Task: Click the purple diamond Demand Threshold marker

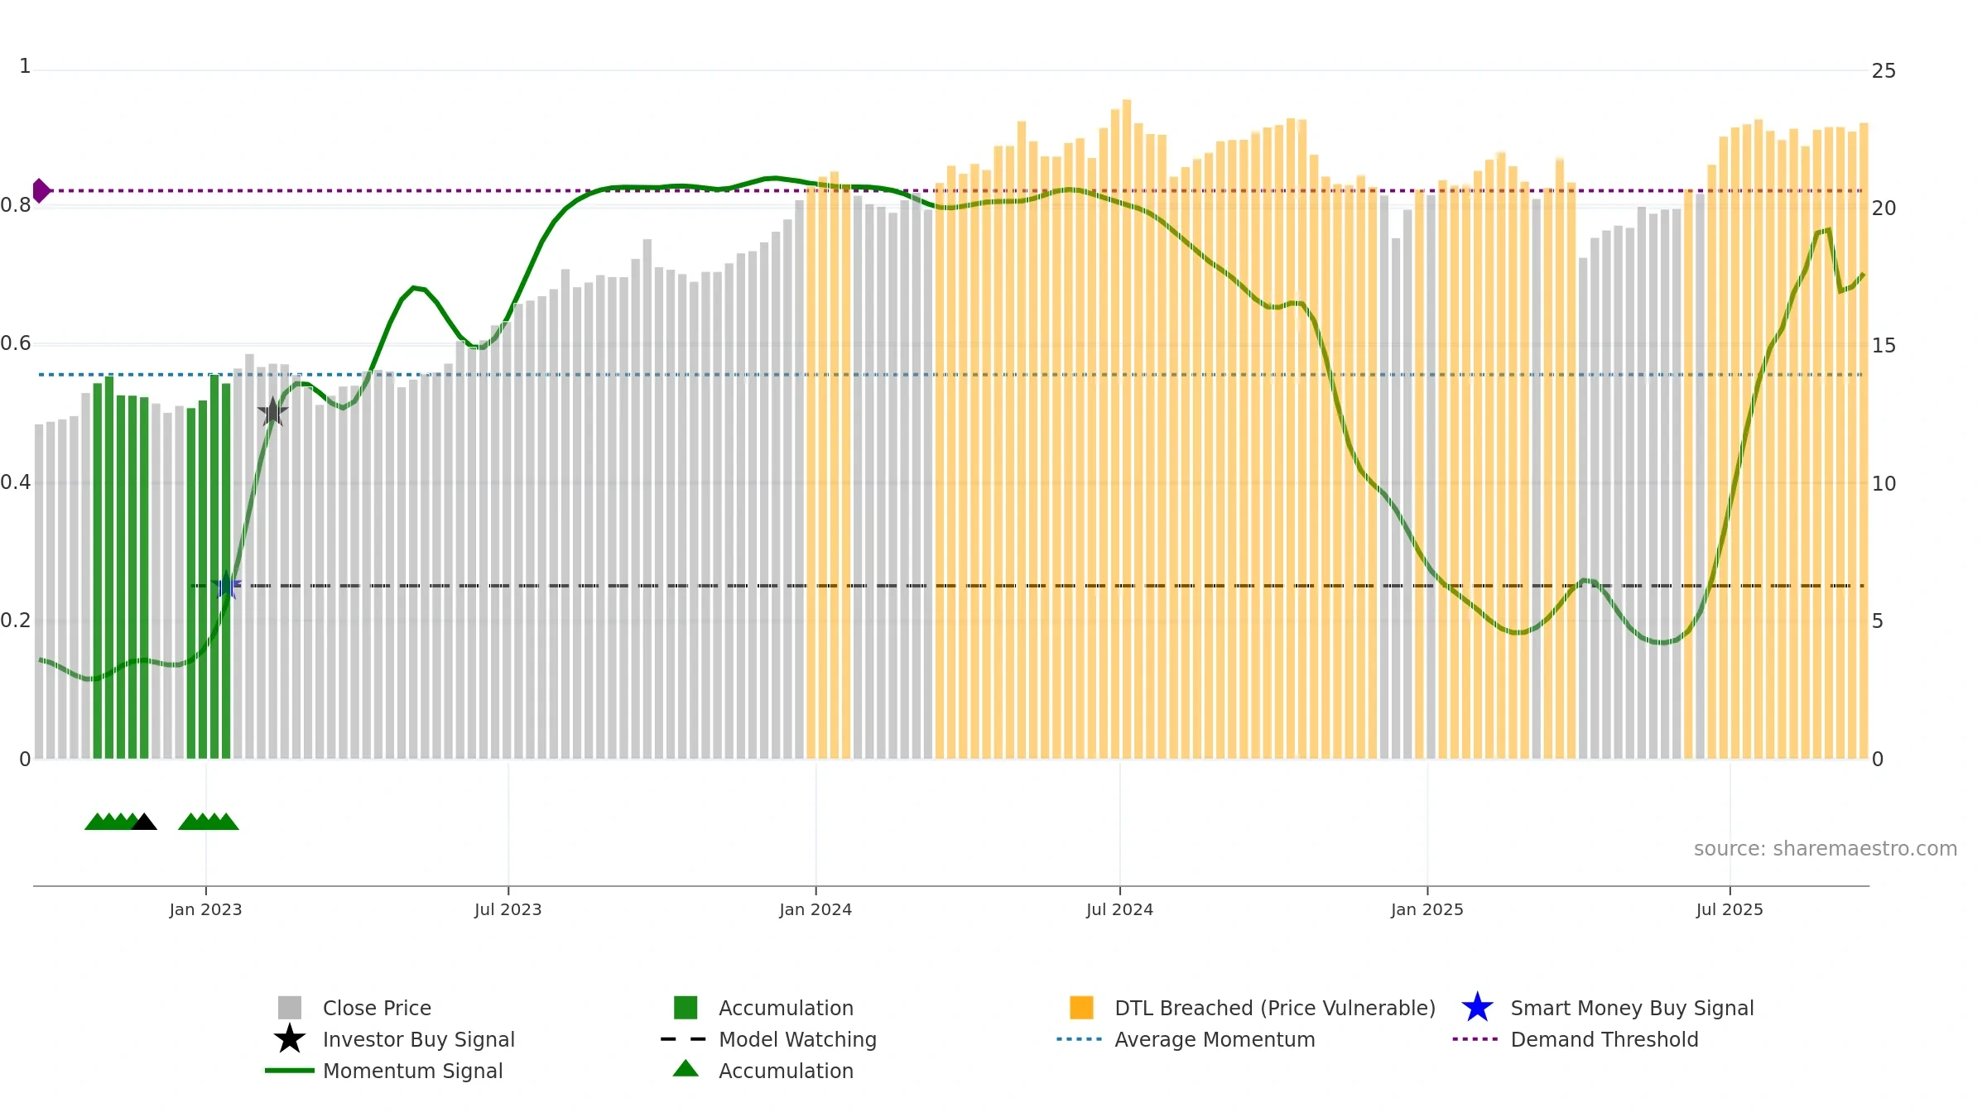Action: (x=41, y=190)
